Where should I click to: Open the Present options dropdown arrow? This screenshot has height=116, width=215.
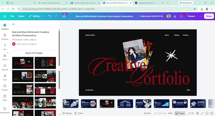coord(200,16)
